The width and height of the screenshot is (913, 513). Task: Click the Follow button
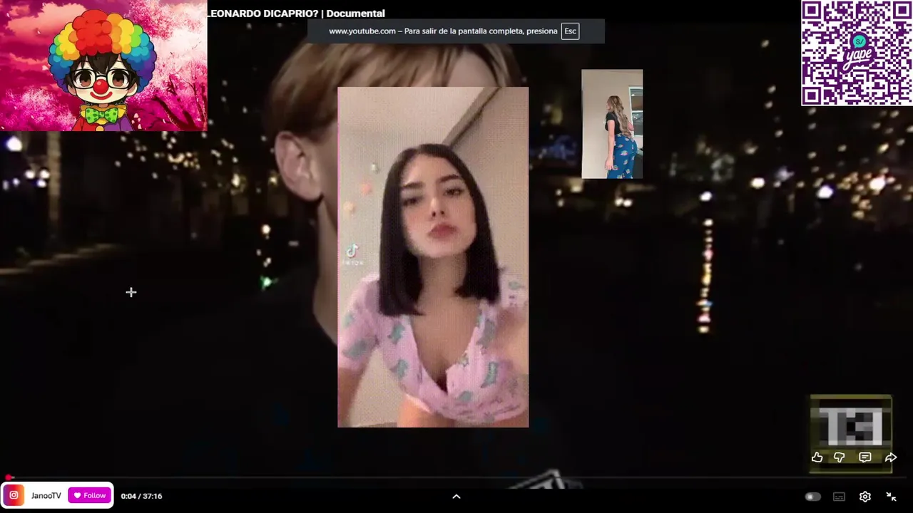click(x=90, y=495)
